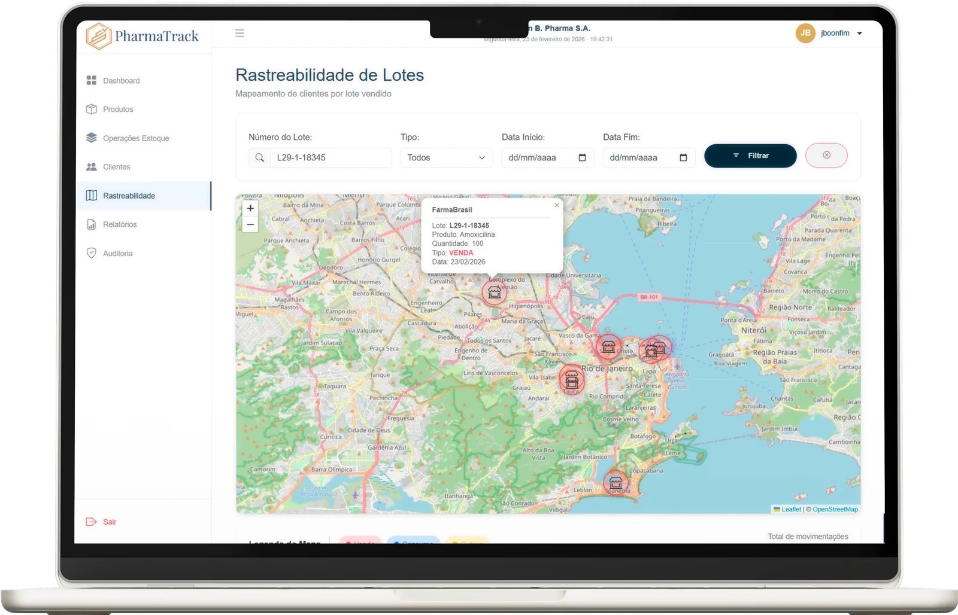
Task: Click the 'Total de movimentações' text
Action: (x=808, y=536)
